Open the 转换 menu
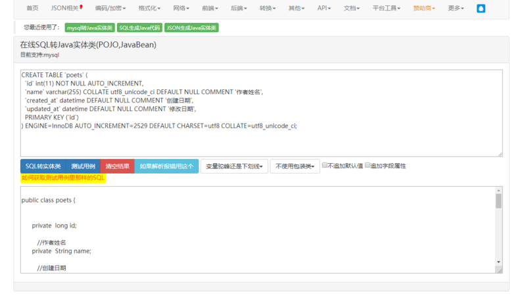Viewport: 526px width, 307px height. (x=268, y=8)
